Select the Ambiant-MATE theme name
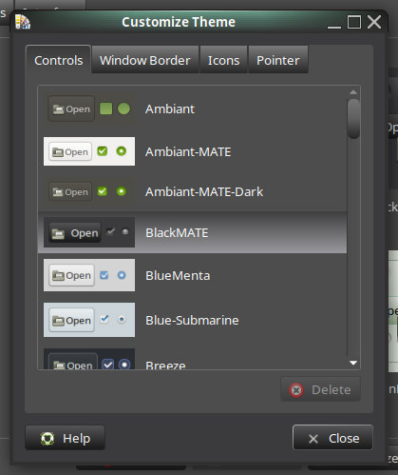The height and width of the screenshot is (475, 398). point(188,152)
